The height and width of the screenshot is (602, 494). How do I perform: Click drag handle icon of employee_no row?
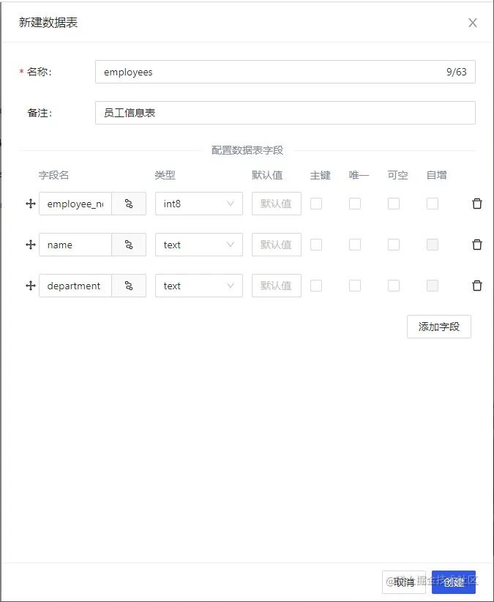coord(31,204)
